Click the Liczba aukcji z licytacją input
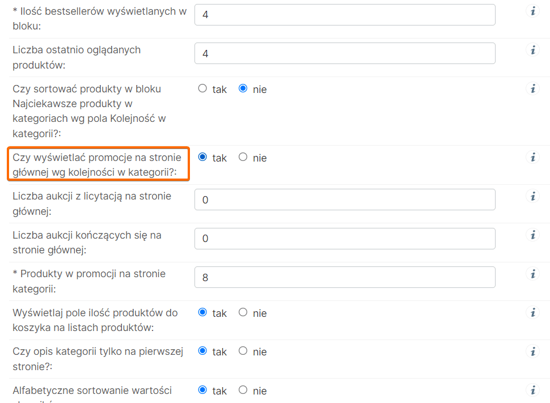Image resolution: width=550 pixels, height=403 pixels. [x=345, y=200]
